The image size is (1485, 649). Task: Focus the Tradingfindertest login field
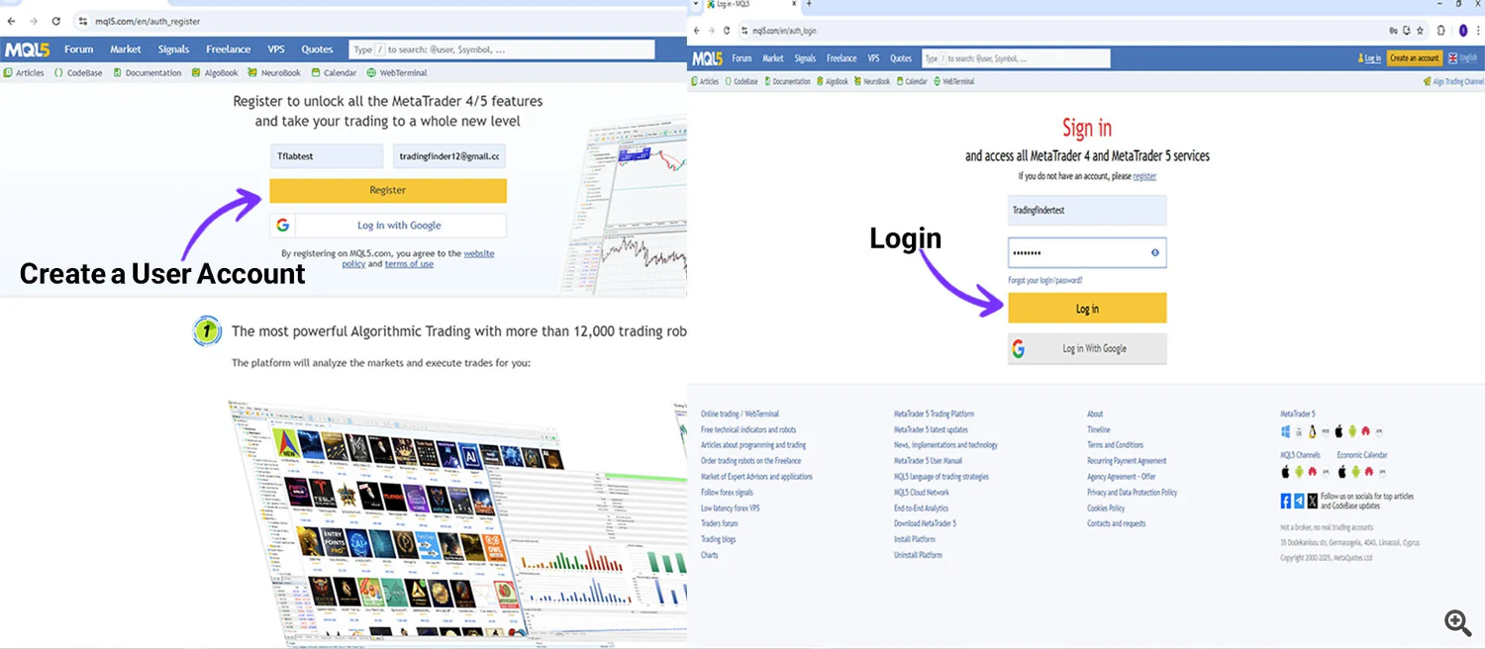tap(1087, 211)
